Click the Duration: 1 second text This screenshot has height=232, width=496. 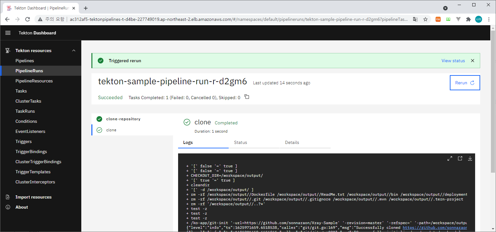[211, 131]
